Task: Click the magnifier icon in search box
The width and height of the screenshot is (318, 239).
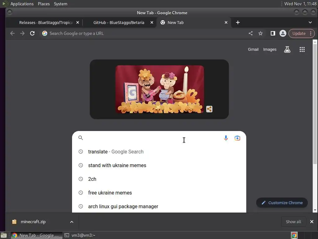Action: pyautogui.click(x=80, y=138)
